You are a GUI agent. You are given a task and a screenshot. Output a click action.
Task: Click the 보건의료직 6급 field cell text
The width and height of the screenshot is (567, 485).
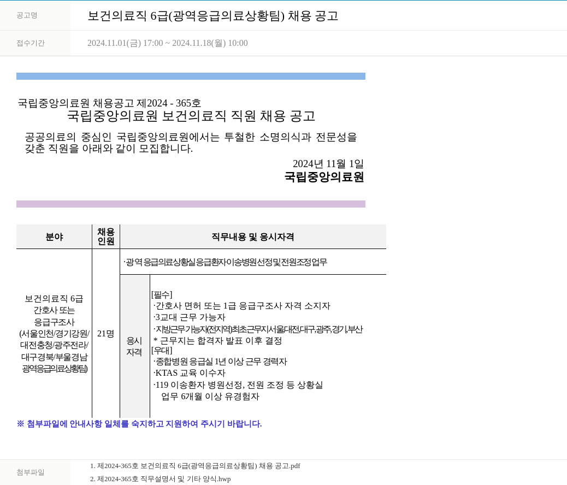click(54, 334)
